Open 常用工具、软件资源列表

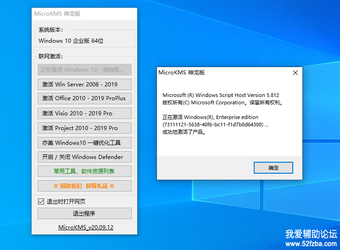(x=84, y=171)
